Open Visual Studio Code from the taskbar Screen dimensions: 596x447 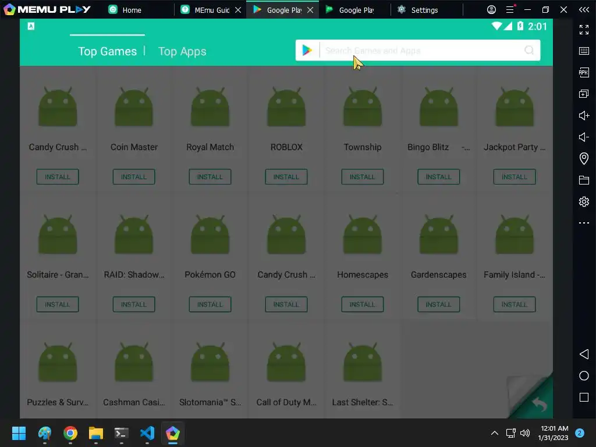(147, 433)
